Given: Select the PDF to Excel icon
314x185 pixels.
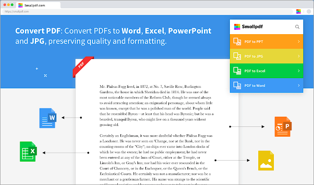Looking at the screenshot, I should (237, 71).
